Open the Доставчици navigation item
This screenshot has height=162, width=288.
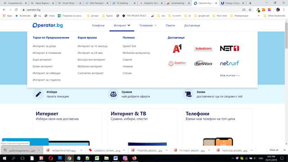coord(192,25)
